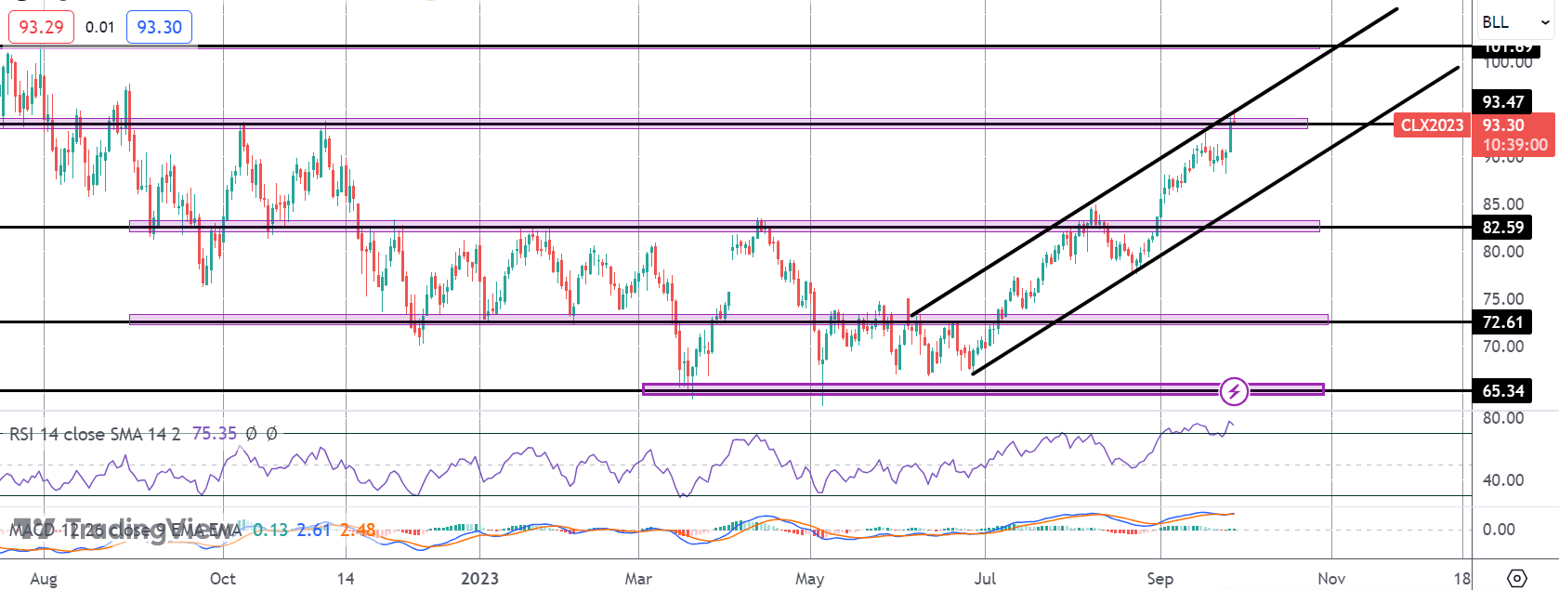This screenshot has height=590, width=1559.
Task: Open the BLL dropdown
Action: coord(1516,22)
